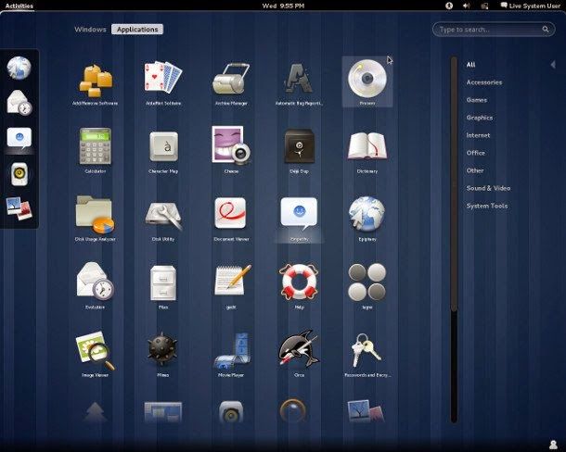566x452 pixels.
Task: Launch Brasero disc burner
Action: (367, 82)
